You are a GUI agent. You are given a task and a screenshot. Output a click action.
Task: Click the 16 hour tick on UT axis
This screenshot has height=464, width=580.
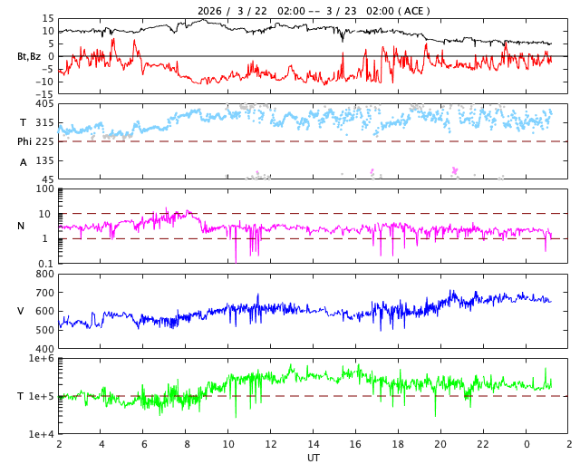(x=356, y=444)
